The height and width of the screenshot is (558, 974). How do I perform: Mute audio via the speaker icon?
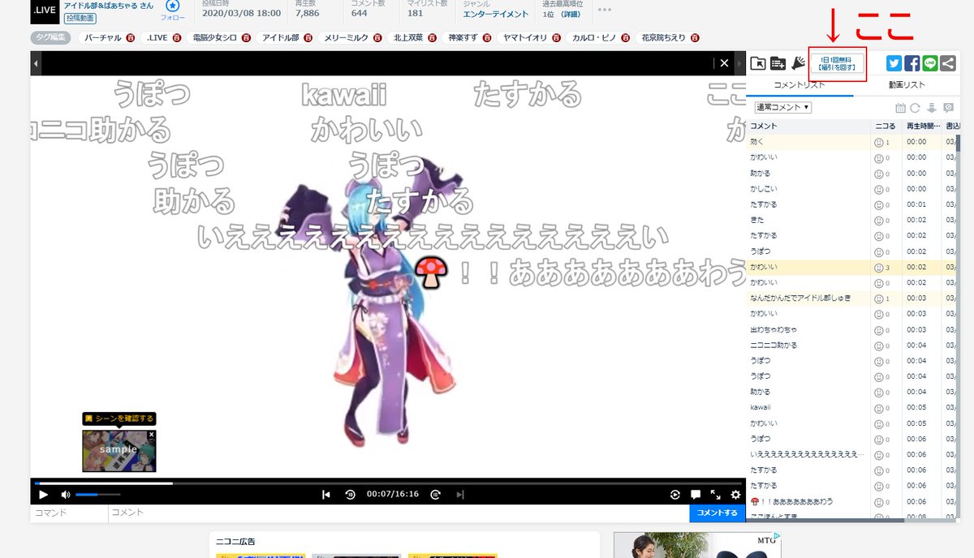click(x=66, y=495)
